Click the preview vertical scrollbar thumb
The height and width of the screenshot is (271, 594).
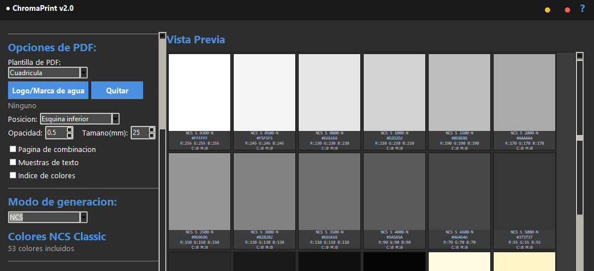pos(580,138)
